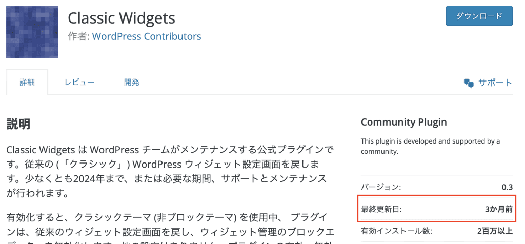The image size is (525, 244).
Task: Open the WordPress Contributors author link
Action: pyautogui.click(x=147, y=36)
